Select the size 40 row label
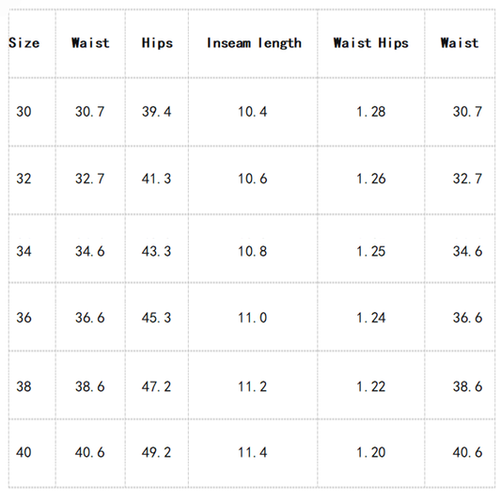Image resolution: width=501 pixels, height=501 pixels. tap(23, 452)
